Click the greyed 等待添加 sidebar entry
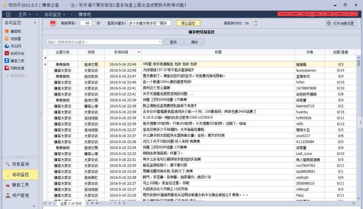The width and height of the screenshot is (363, 209). click(16, 76)
